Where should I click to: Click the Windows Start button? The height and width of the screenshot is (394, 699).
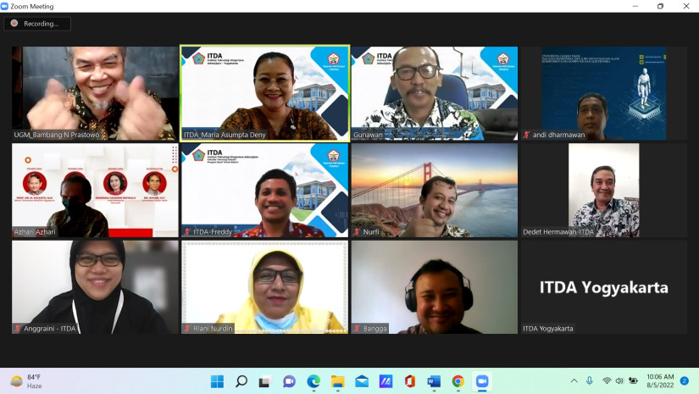(217, 381)
